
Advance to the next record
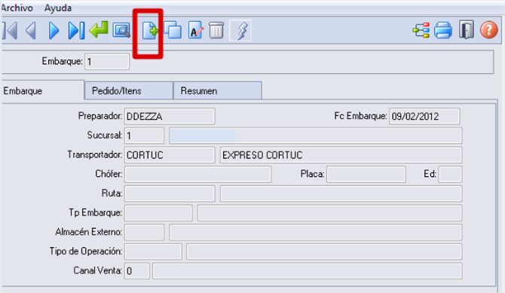(x=54, y=31)
